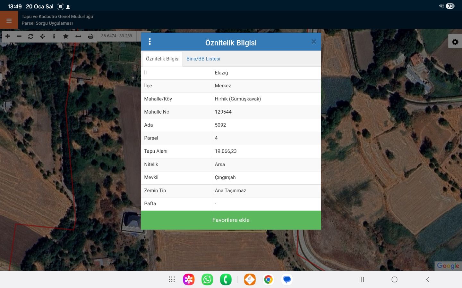The image size is (462, 288).
Task: Refresh the map view
Action: (31, 36)
